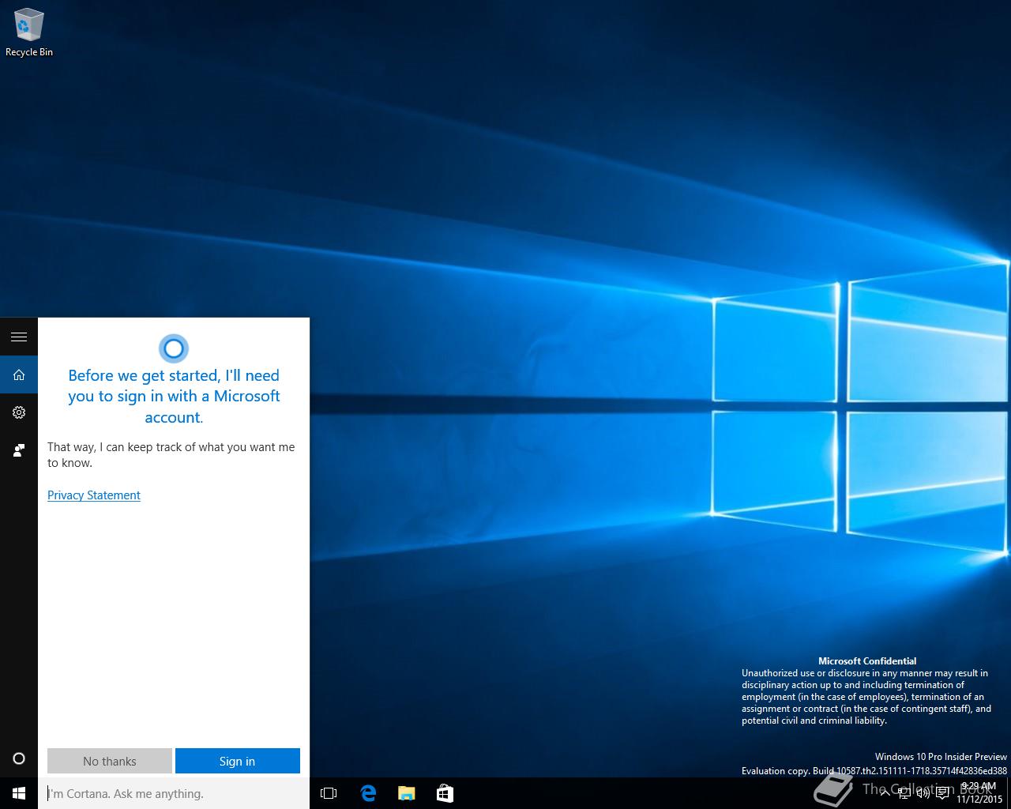
Task: Click the Cortana circle icon in sidebar bottom
Action: [19, 758]
